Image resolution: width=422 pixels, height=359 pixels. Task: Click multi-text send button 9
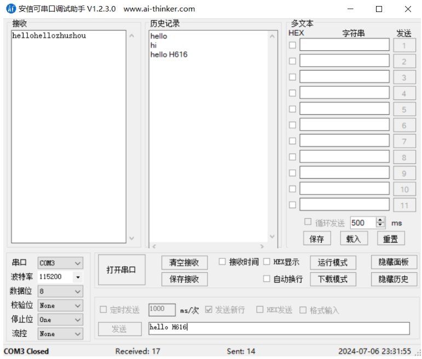click(404, 173)
